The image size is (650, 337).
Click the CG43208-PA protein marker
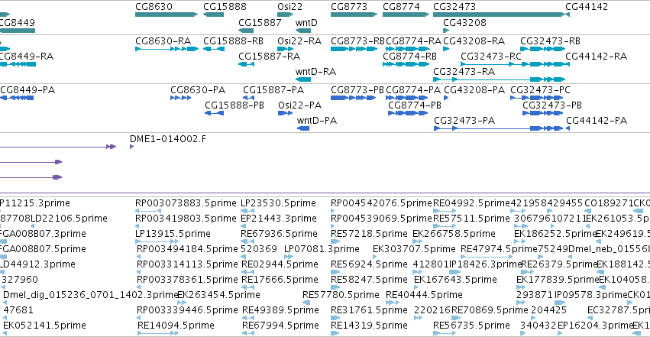[446, 98]
